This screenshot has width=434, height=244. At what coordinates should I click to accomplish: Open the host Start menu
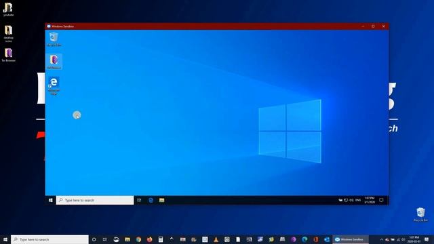pos(5,239)
